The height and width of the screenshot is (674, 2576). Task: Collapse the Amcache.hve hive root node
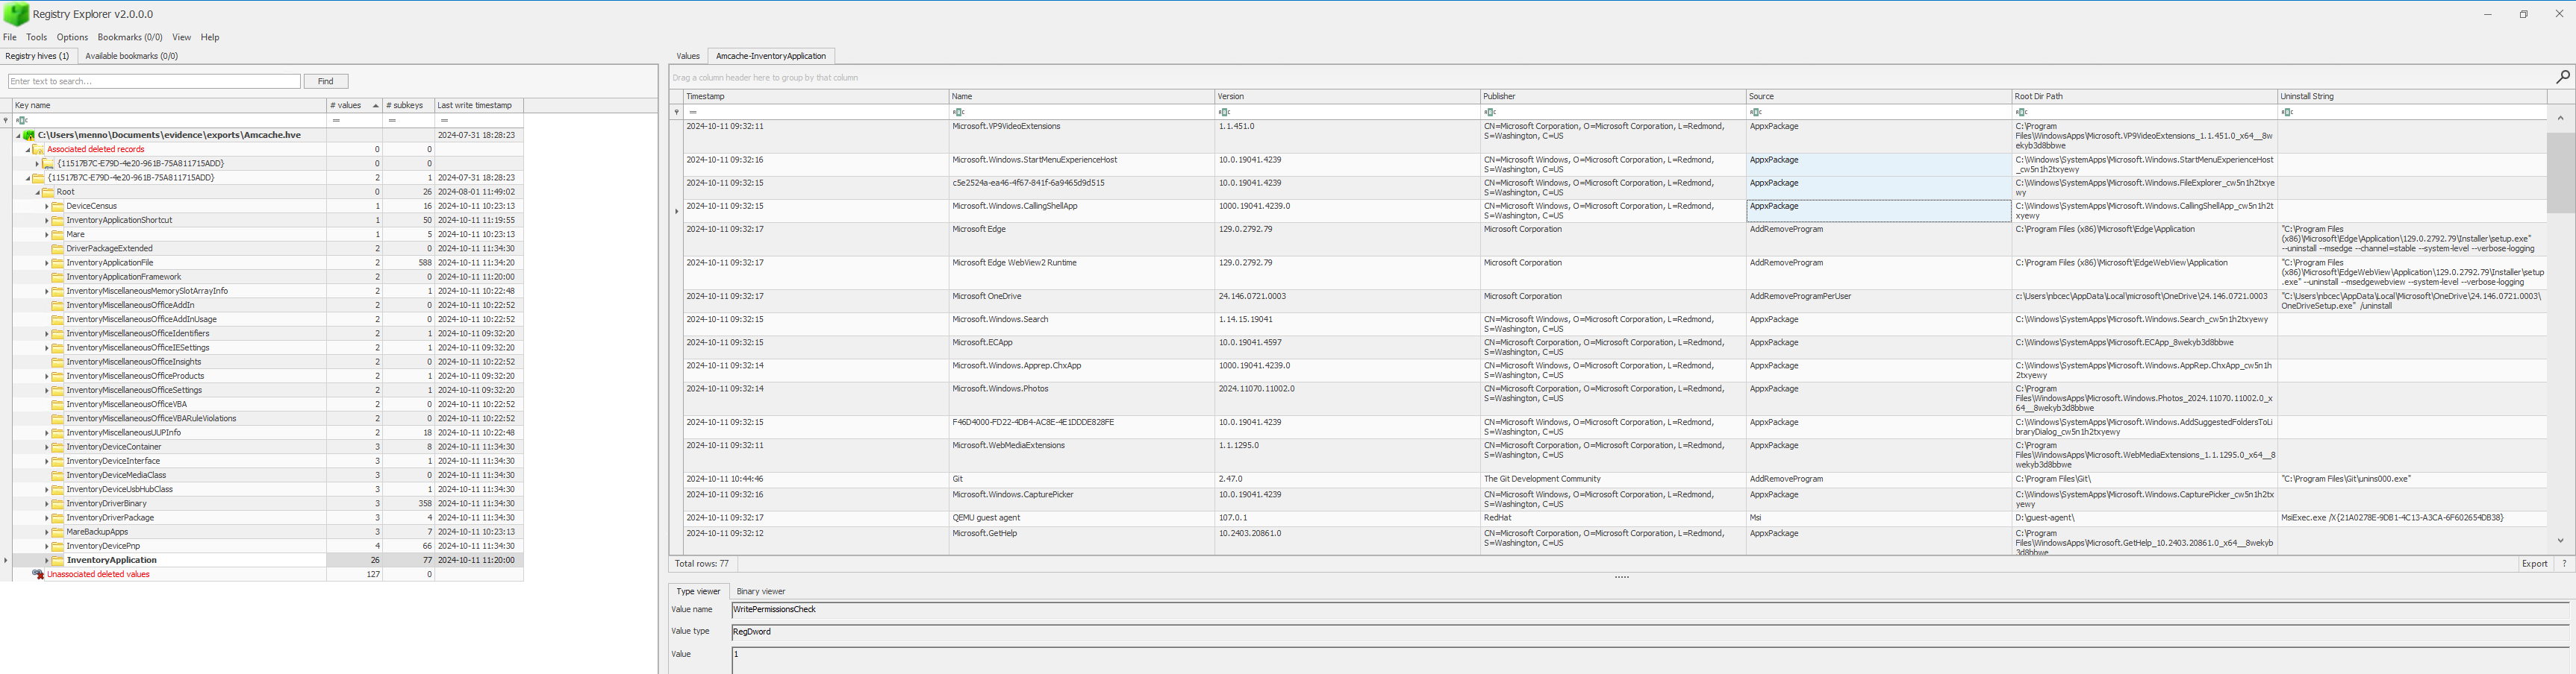pos(18,135)
